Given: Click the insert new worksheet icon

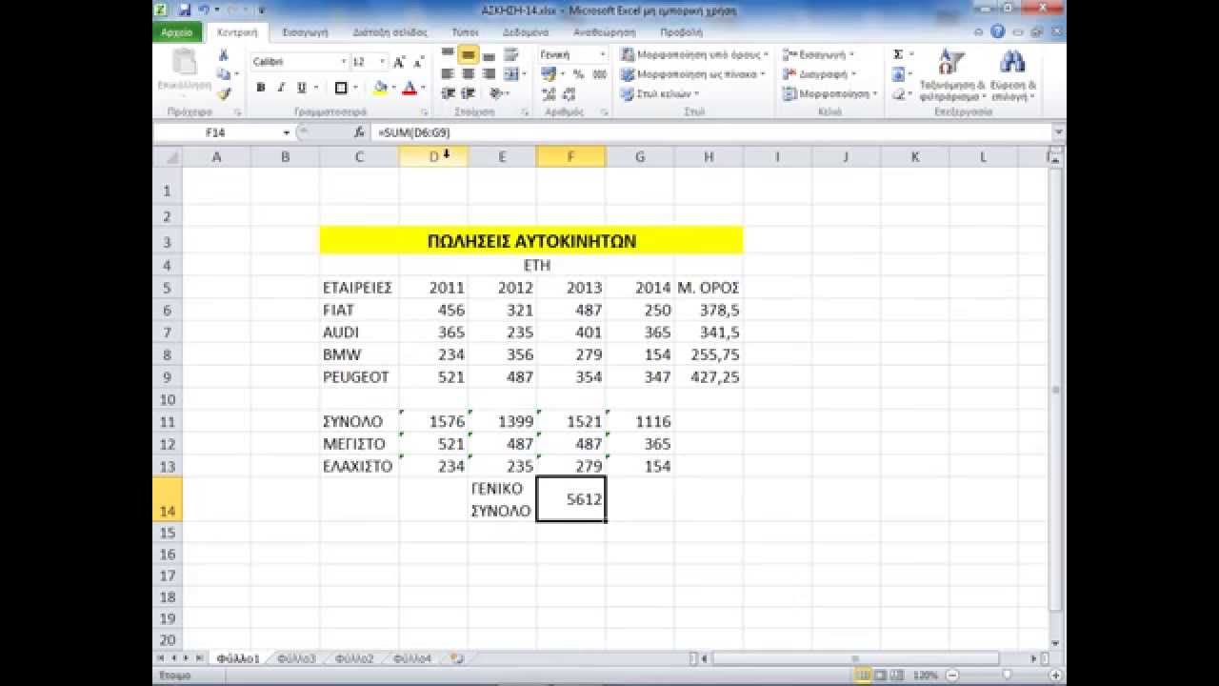Looking at the screenshot, I should [458, 658].
